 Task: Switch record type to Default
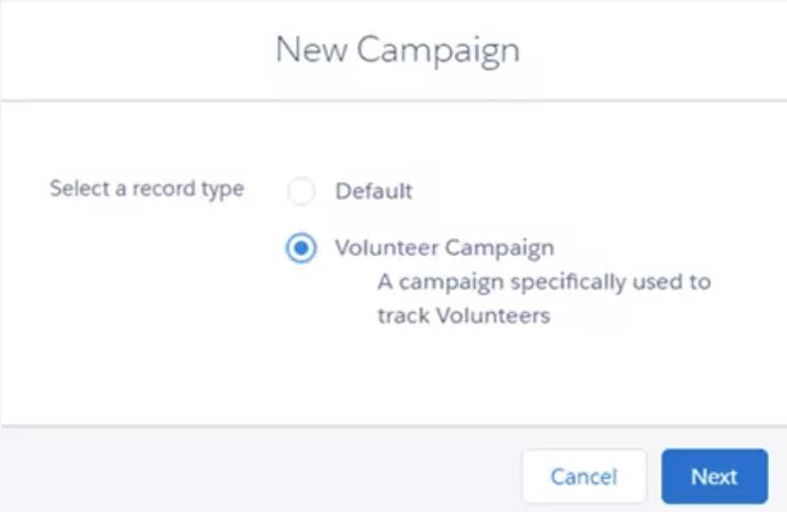tap(302, 191)
